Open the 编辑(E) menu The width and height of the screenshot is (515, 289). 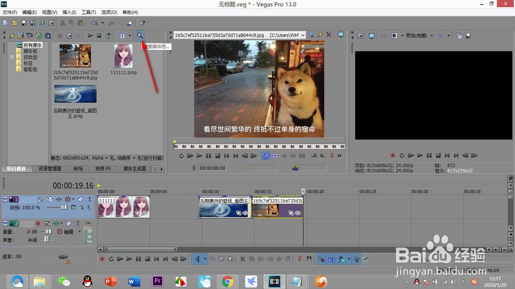point(29,12)
